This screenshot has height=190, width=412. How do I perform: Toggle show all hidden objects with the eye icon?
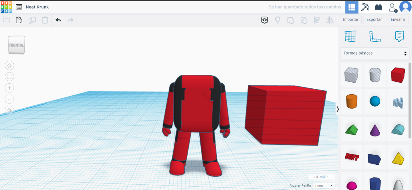pyautogui.click(x=264, y=20)
